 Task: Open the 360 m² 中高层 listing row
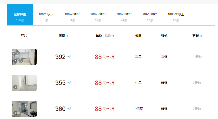[x=111, y=109]
